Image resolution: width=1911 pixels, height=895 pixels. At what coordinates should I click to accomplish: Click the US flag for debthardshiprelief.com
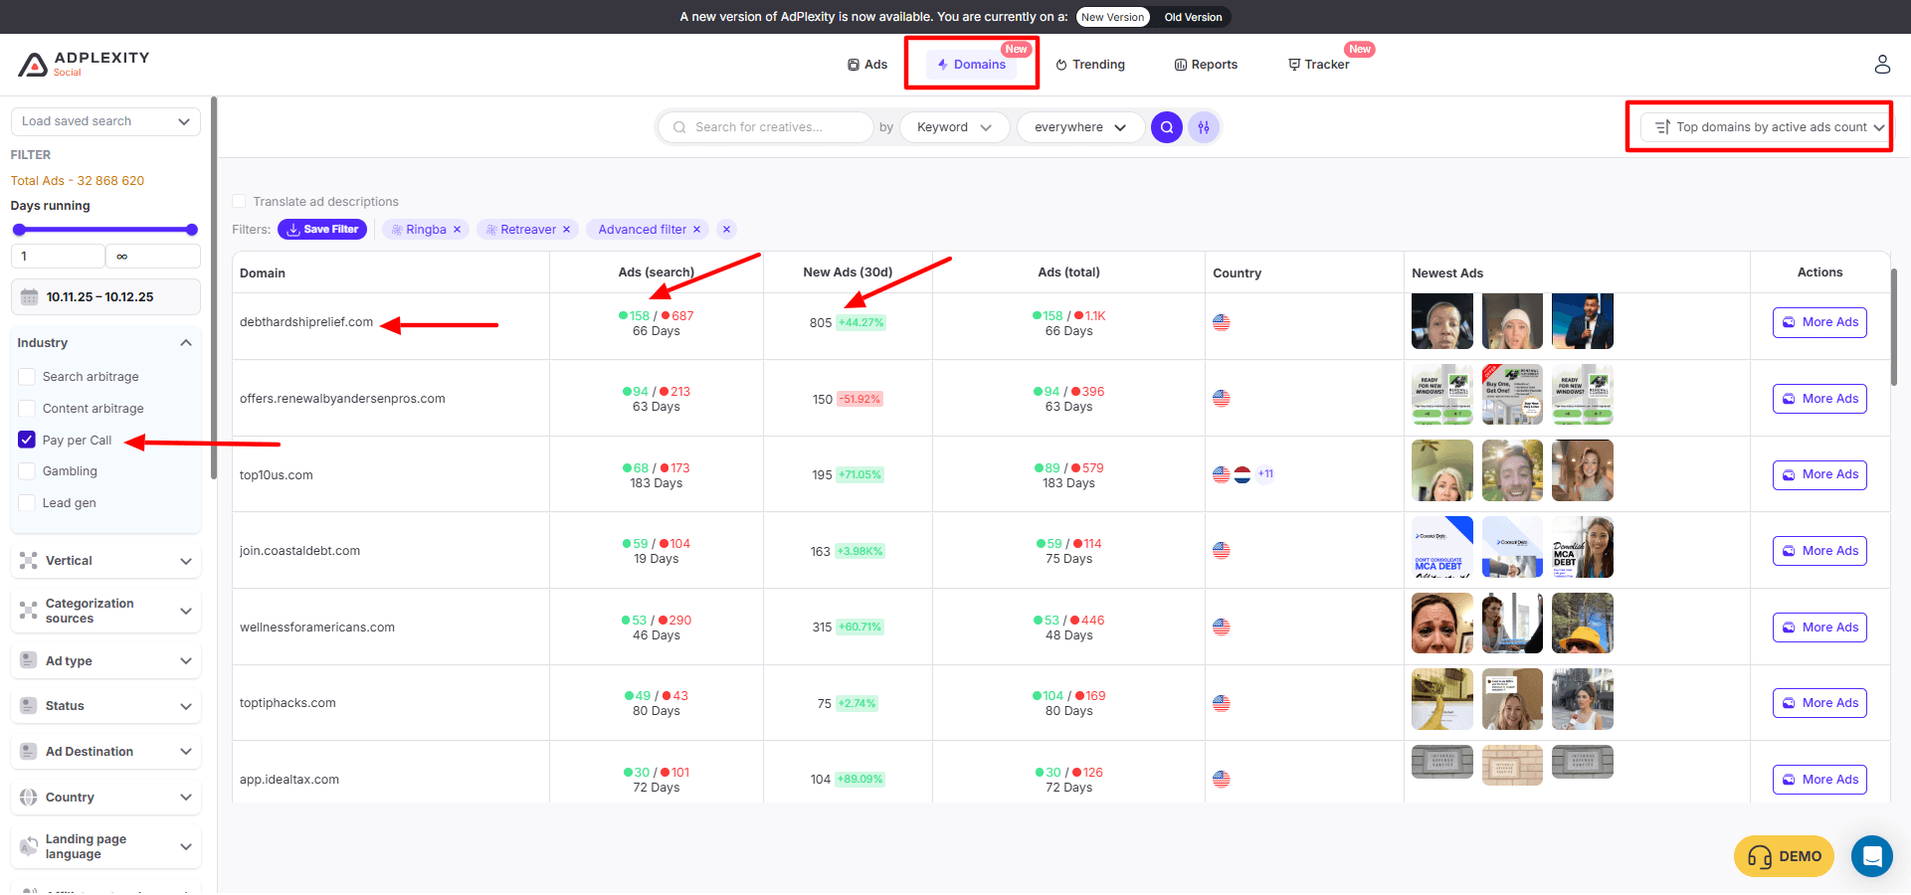click(x=1222, y=322)
